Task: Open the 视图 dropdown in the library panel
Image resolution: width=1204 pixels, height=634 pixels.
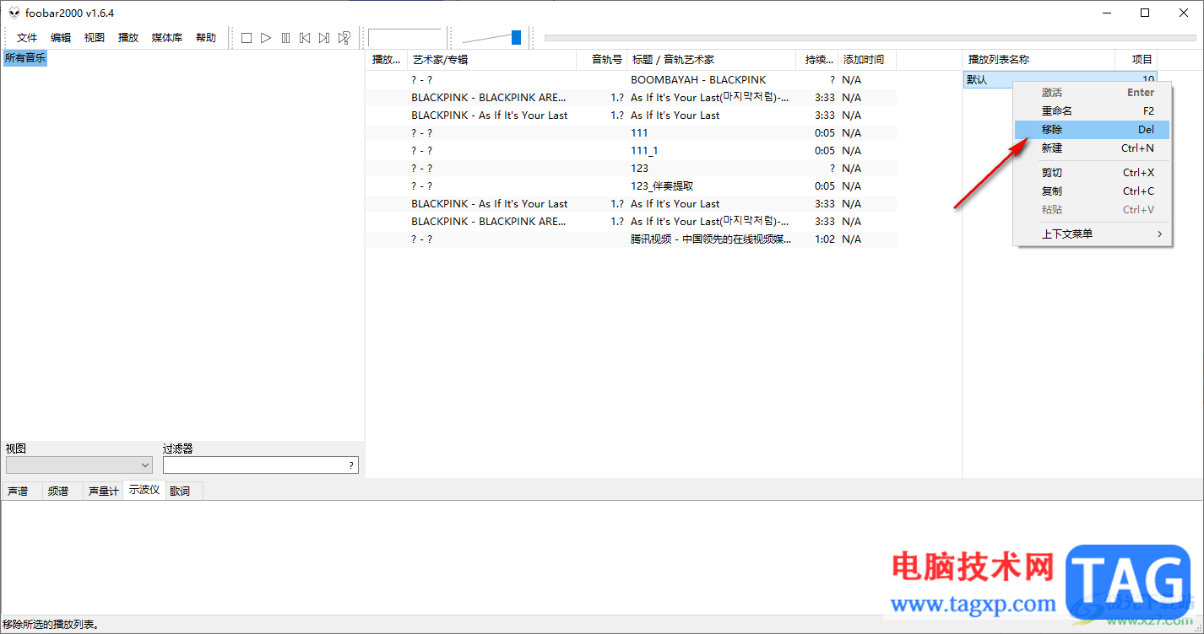Action: coord(79,465)
